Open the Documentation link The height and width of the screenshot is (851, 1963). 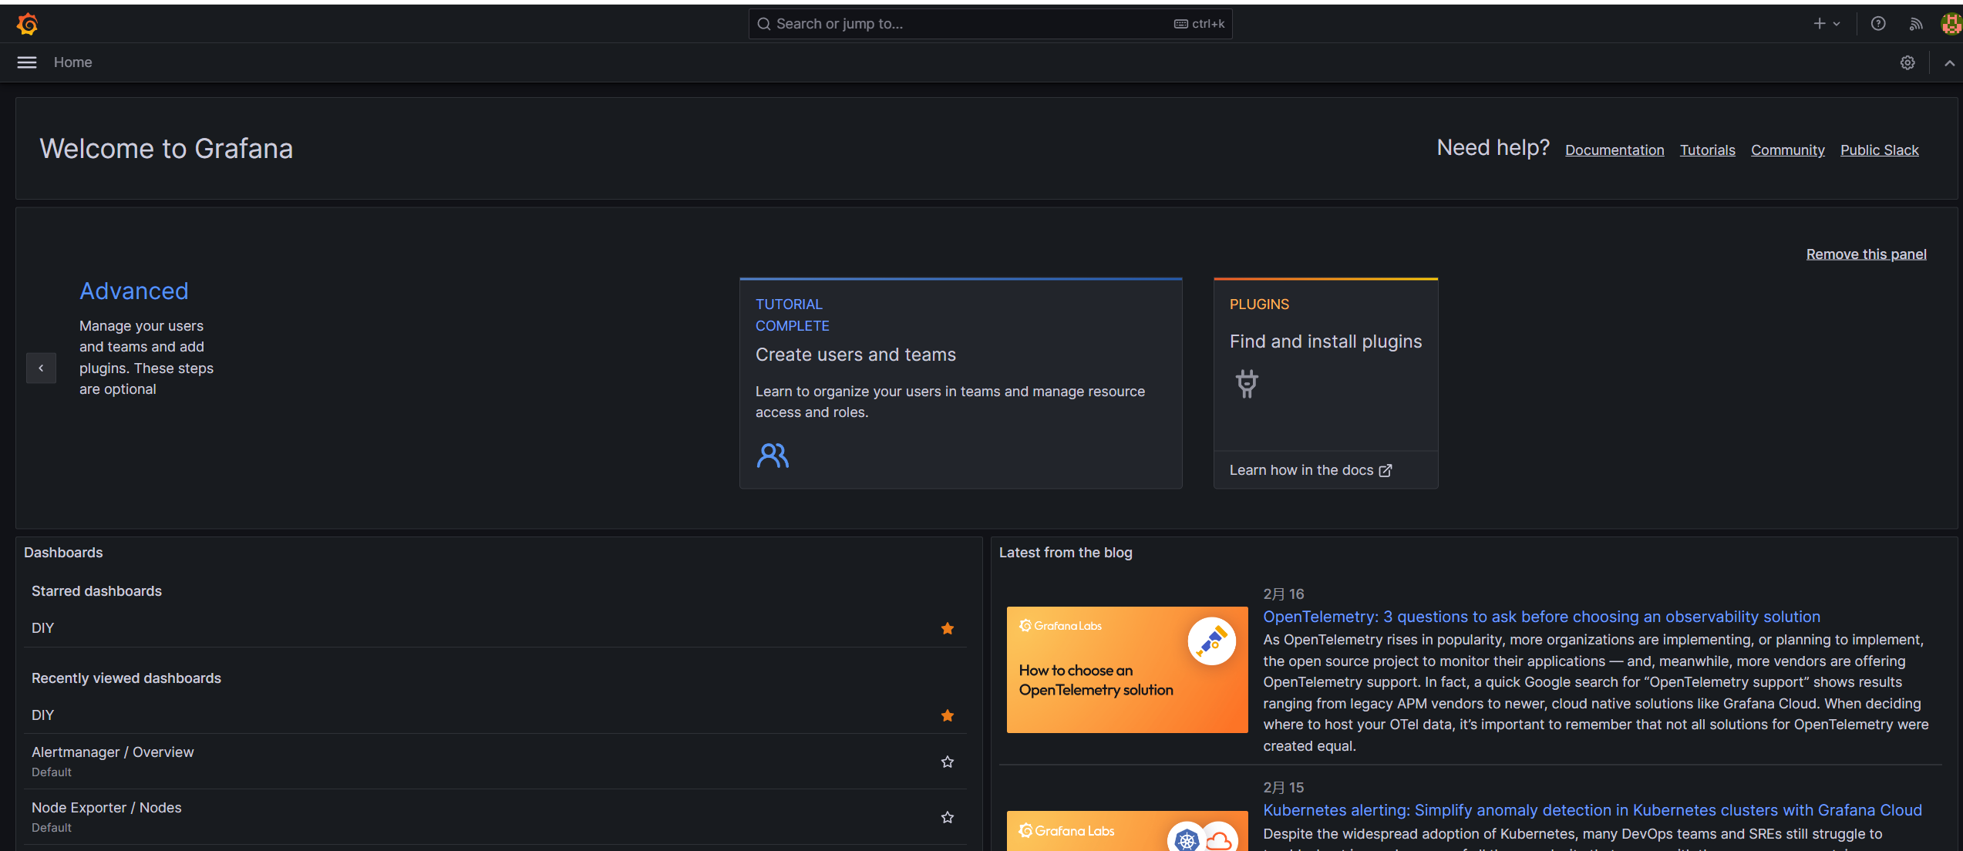[x=1615, y=150]
